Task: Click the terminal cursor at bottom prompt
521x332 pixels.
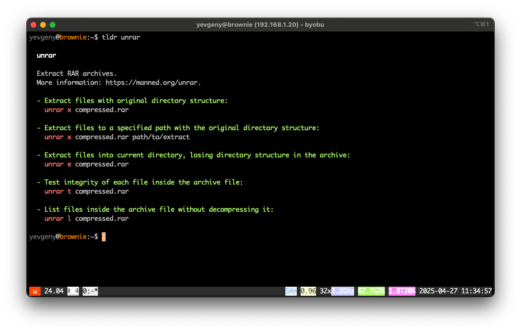Action: coord(104,237)
